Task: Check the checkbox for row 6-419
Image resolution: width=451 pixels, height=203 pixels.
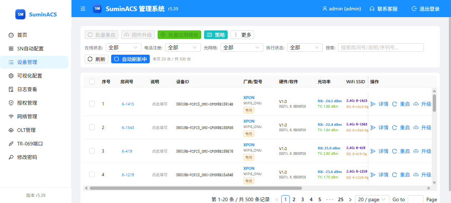Action: pos(92,151)
